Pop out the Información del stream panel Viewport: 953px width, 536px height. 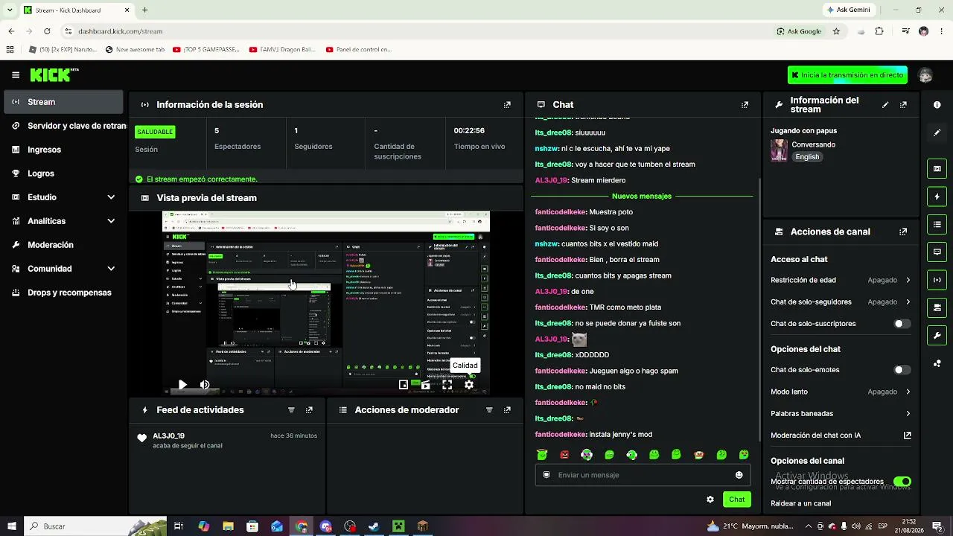903,105
